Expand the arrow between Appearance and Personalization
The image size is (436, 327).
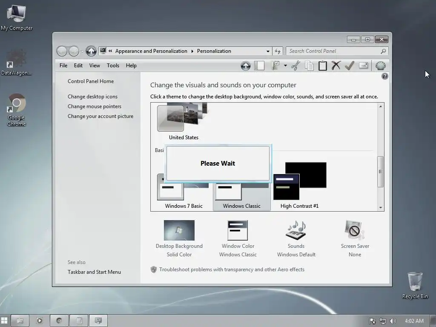192,51
